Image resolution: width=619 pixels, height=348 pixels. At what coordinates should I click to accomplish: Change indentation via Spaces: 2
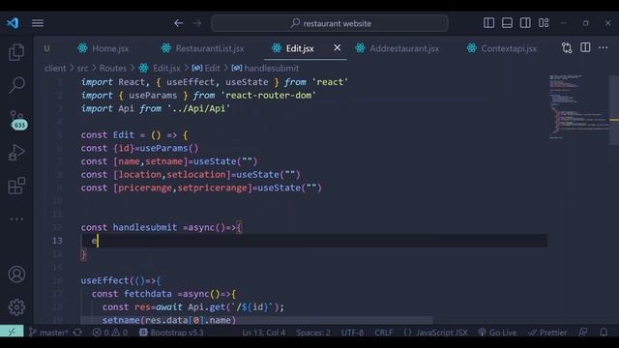(x=313, y=333)
